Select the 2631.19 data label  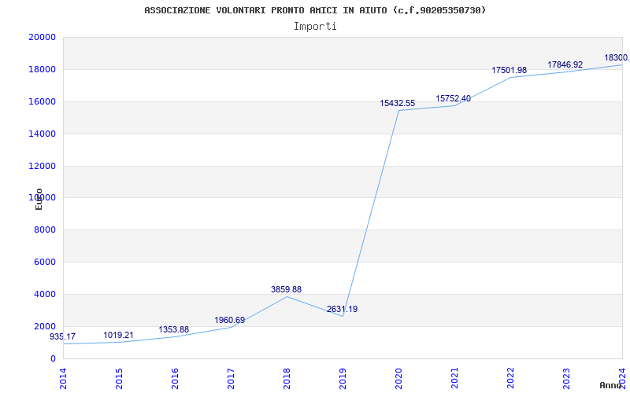[342, 309]
